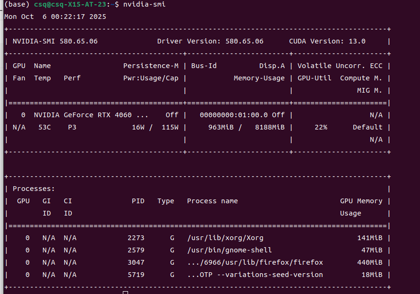Image resolution: width=420 pixels, height=294 pixels.
Task: Click PID '5719' in process table
Action: point(136,275)
